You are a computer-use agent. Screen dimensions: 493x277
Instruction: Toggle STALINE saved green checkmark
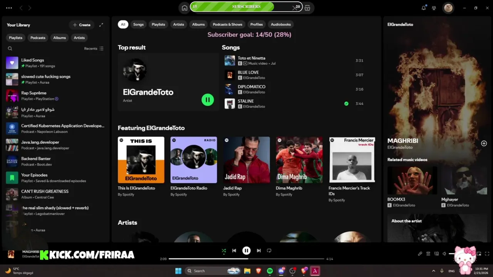click(x=346, y=103)
